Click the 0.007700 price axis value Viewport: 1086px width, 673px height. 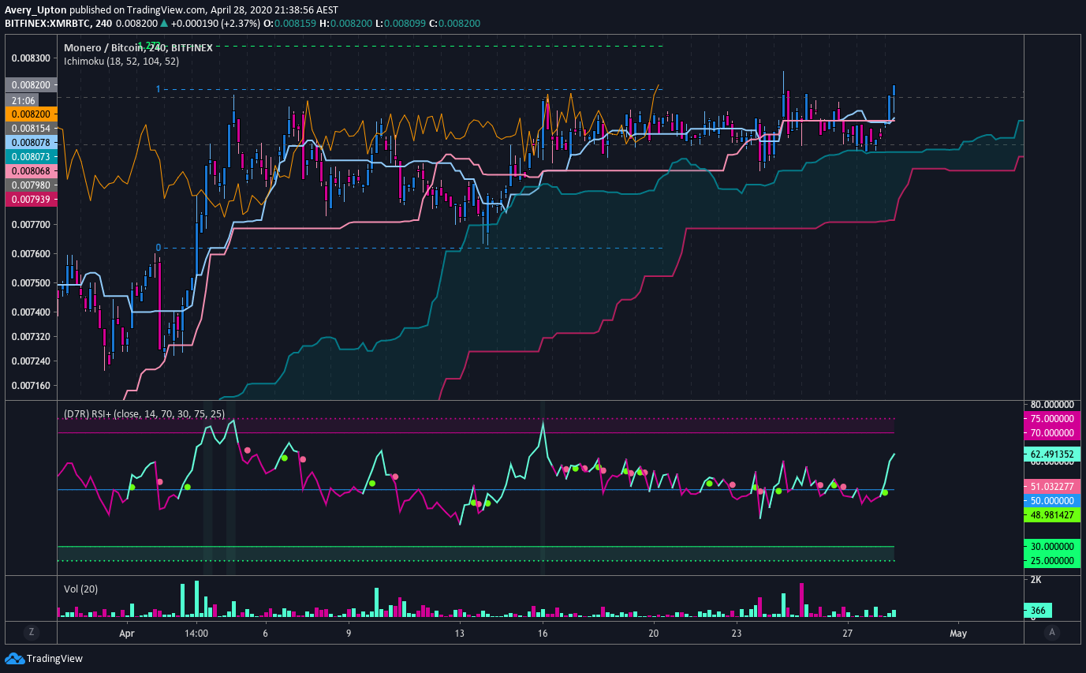(31, 225)
